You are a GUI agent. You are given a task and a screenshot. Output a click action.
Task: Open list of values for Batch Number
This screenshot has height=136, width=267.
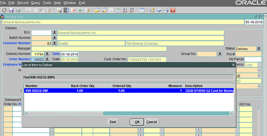[x=54, y=38]
